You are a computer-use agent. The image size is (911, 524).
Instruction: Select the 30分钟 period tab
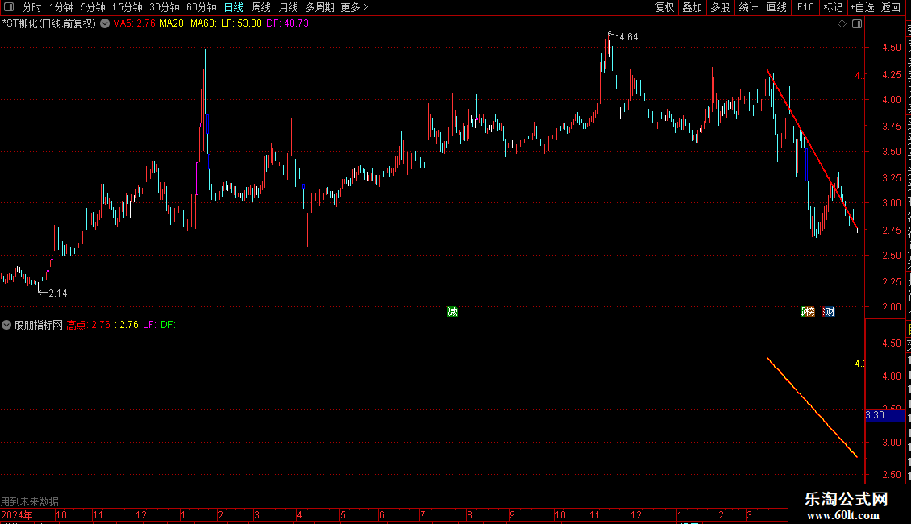click(164, 7)
